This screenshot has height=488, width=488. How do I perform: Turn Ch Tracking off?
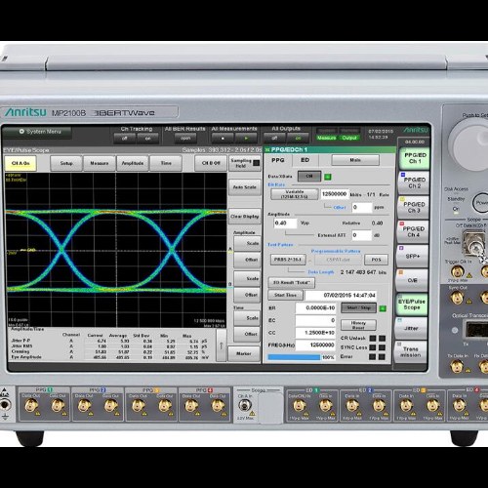(x=124, y=139)
